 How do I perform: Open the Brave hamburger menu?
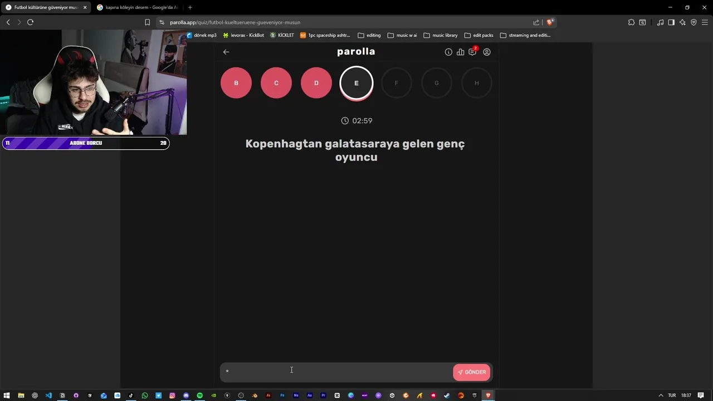click(705, 22)
